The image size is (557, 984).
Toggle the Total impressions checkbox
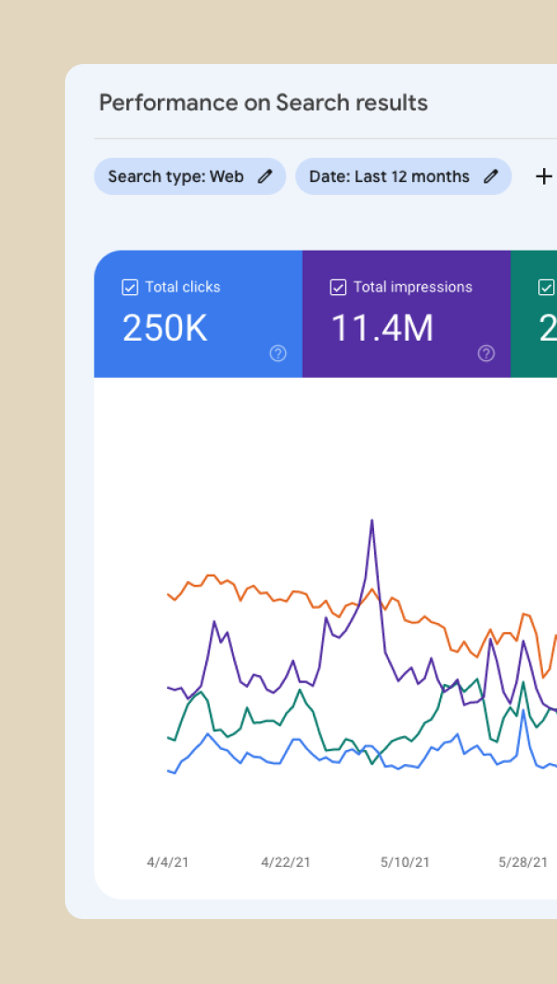[338, 288]
